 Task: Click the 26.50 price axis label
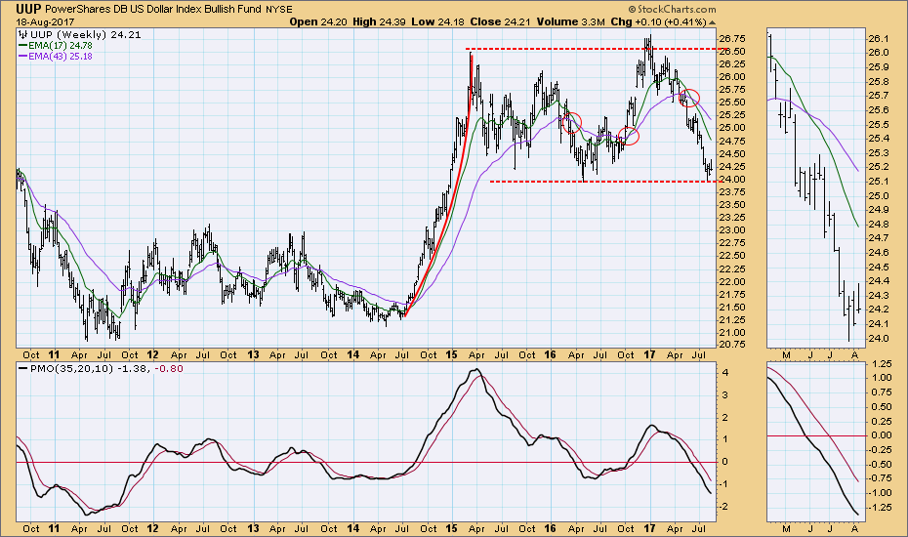tap(731, 52)
